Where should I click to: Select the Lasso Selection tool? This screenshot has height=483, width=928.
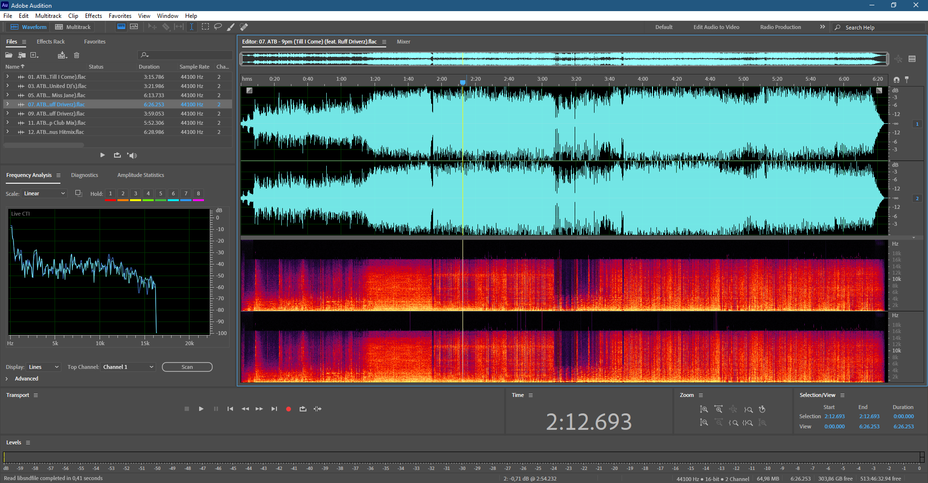(218, 27)
